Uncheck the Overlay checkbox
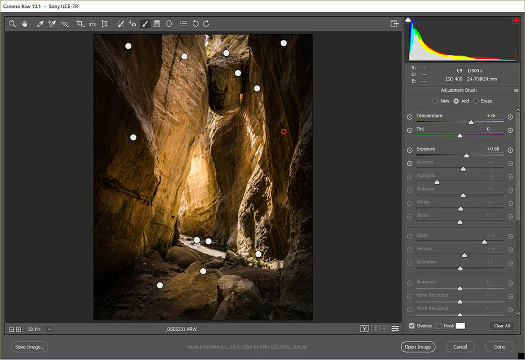The height and width of the screenshot is (360, 525). 412,326
